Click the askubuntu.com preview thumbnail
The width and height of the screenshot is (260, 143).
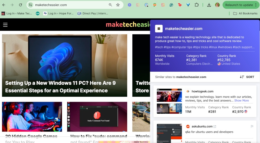[x=169, y=133]
